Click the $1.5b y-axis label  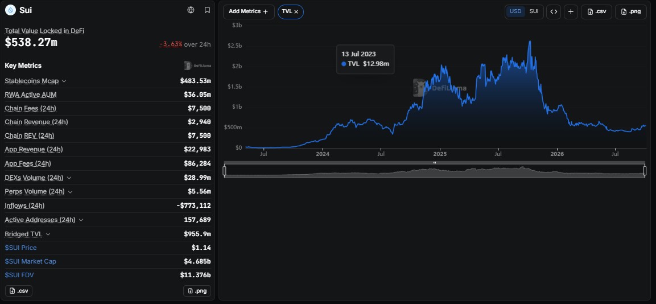click(x=235, y=87)
